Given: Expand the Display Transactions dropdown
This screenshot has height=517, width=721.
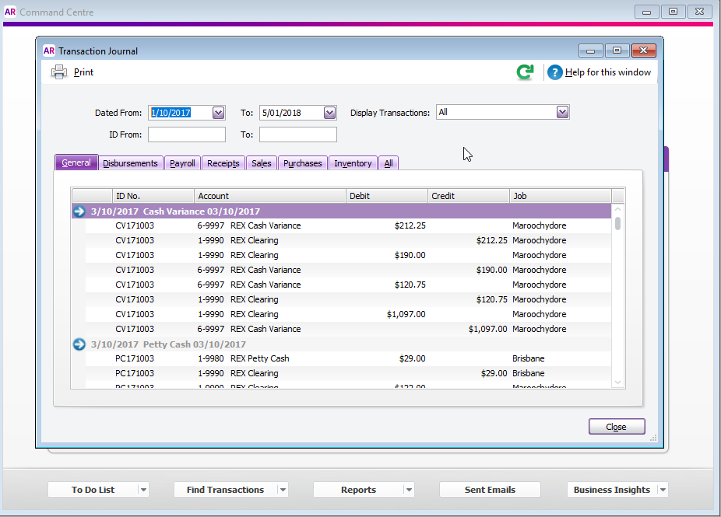Looking at the screenshot, I should click(x=562, y=112).
